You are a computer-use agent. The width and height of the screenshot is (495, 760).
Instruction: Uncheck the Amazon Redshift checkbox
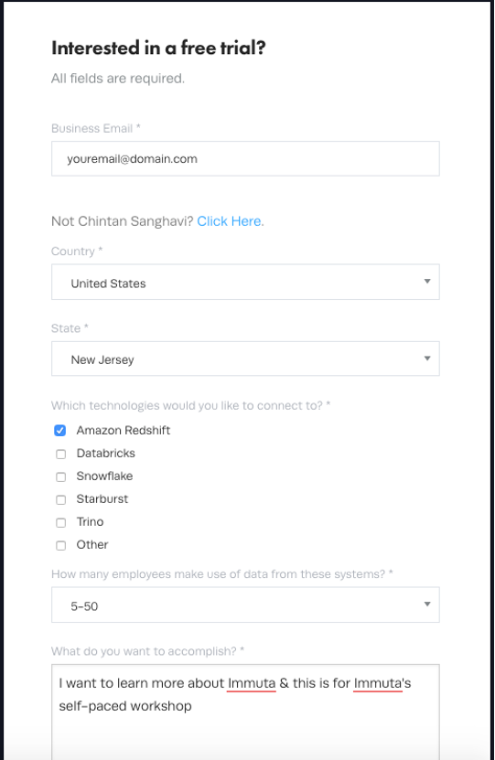click(60, 431)
